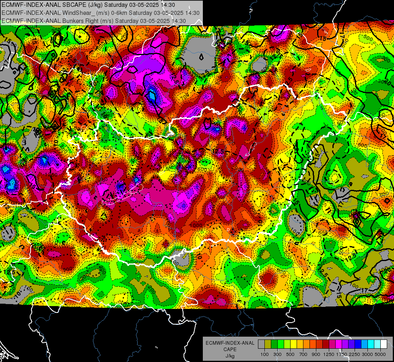Pick the pink-magenta legend swatch after 1250
Image resolution: width=394 pixels, height=362 pixels.
click(x=332, y=344)
